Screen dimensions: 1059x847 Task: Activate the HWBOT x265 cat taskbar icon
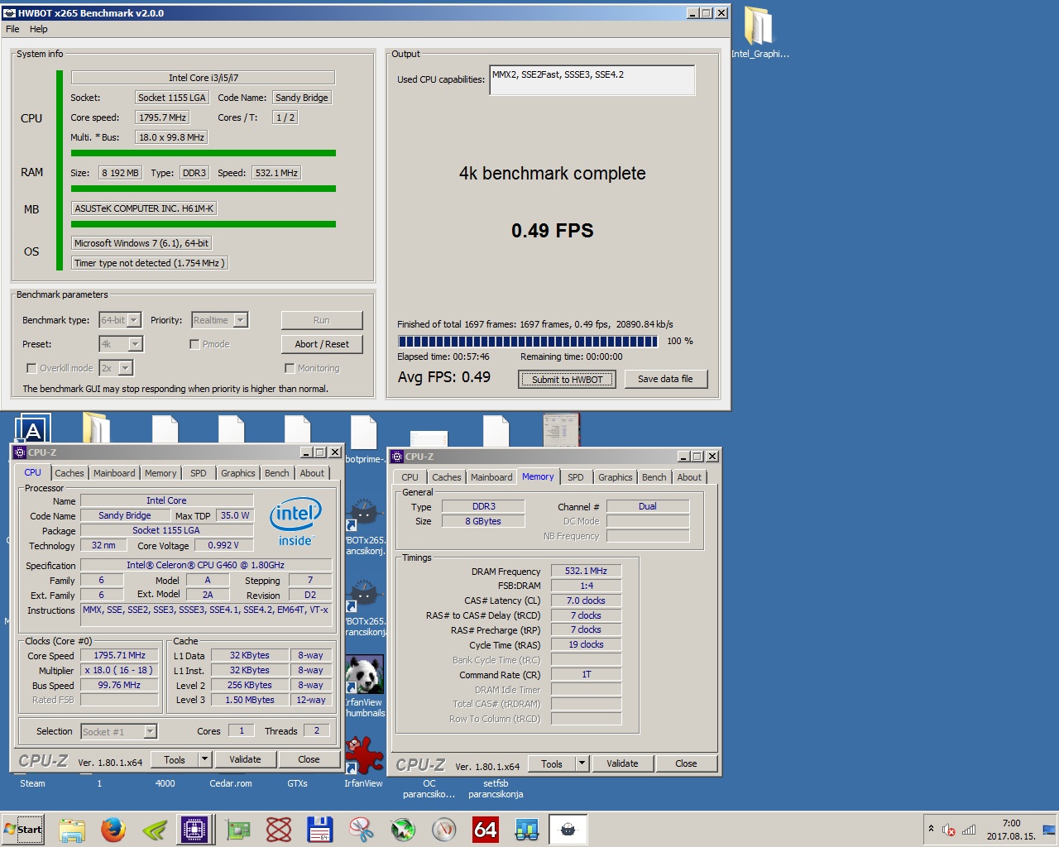568,830
